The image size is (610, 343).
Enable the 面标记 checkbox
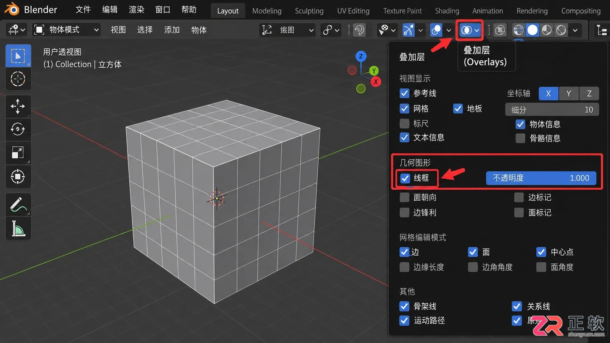tap(519, 213)
